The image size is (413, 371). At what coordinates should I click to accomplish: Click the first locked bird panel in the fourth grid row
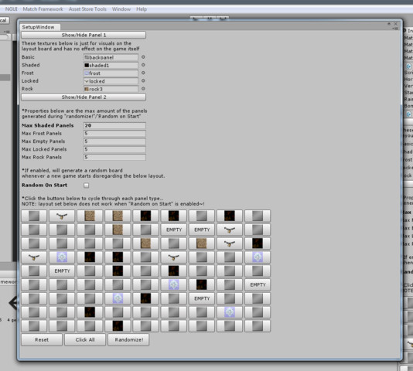[x=34, y=257]
